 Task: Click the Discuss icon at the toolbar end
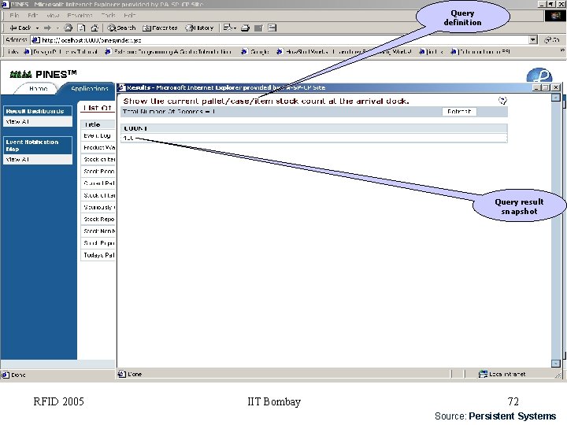pos(272,28)
